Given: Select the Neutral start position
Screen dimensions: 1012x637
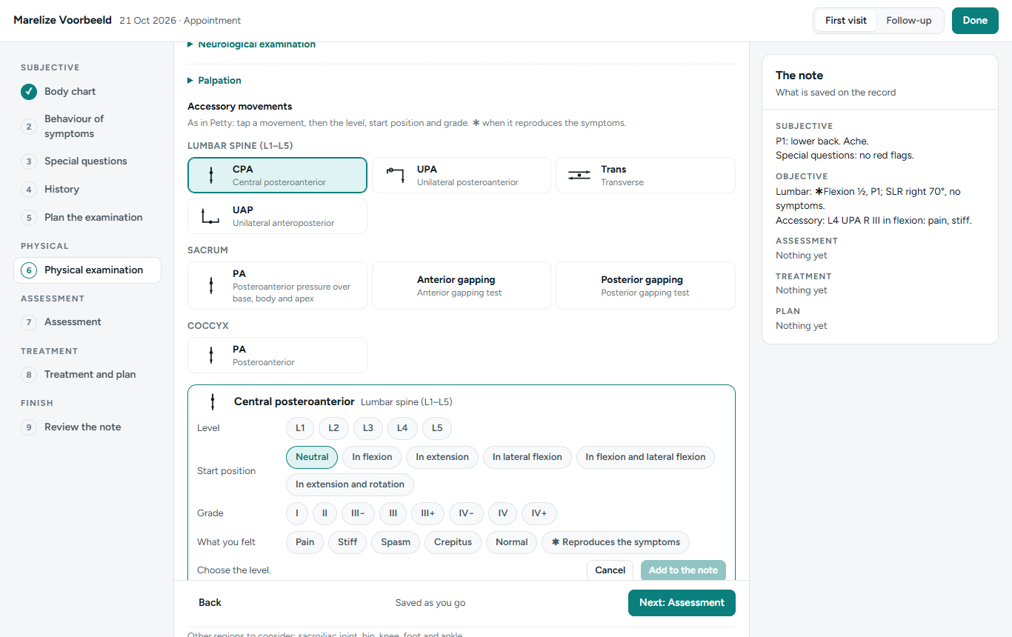Looking at the screenshot, I should click(312, 457).
